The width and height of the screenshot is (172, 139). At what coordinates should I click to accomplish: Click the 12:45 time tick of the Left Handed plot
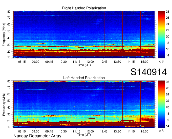tap(104, 131)
